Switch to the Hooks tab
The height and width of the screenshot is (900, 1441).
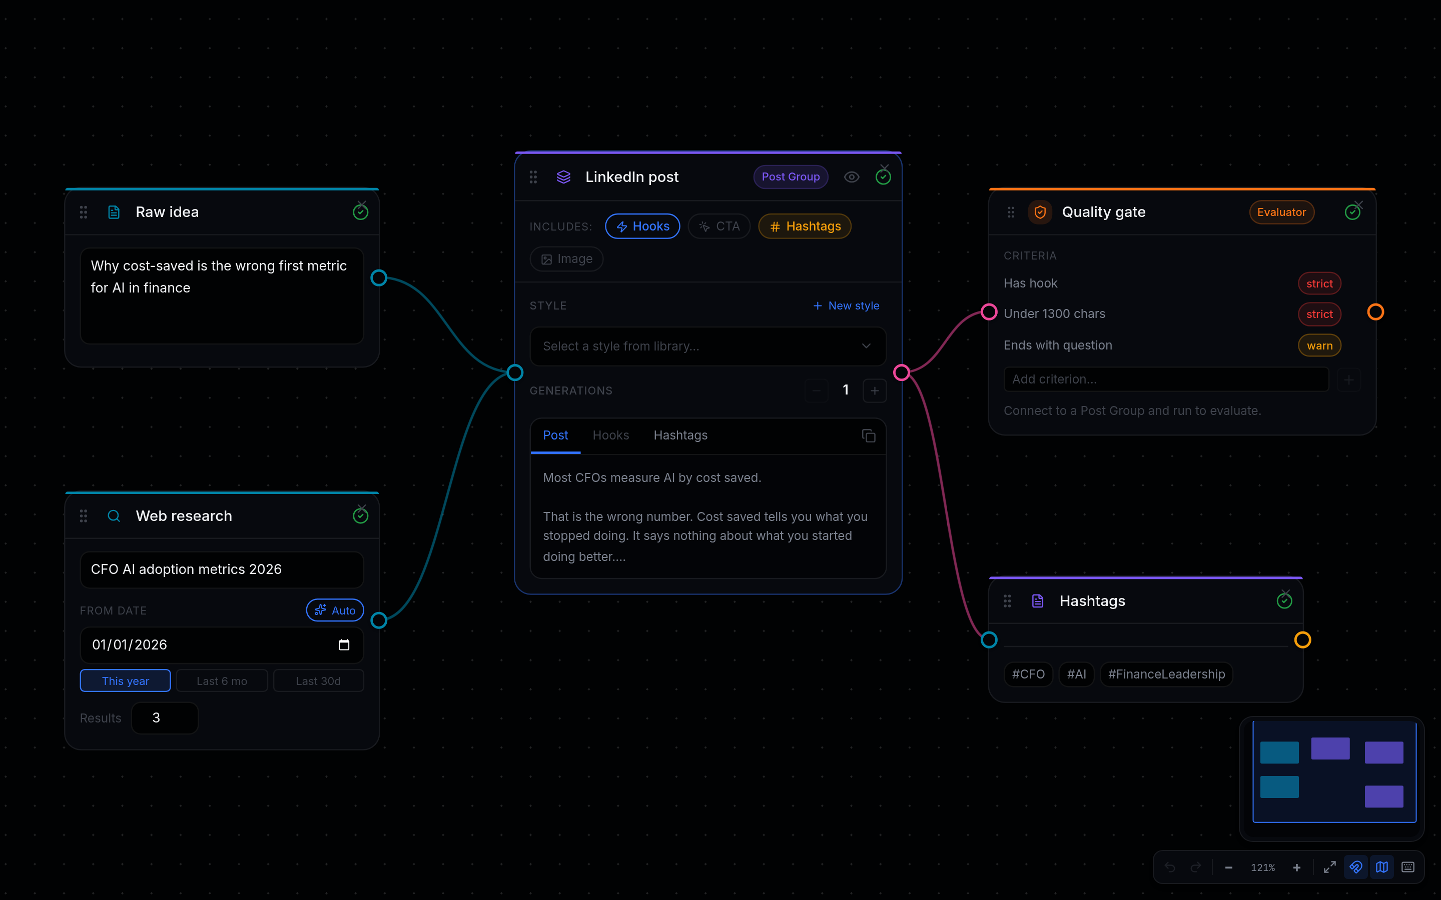611,435
